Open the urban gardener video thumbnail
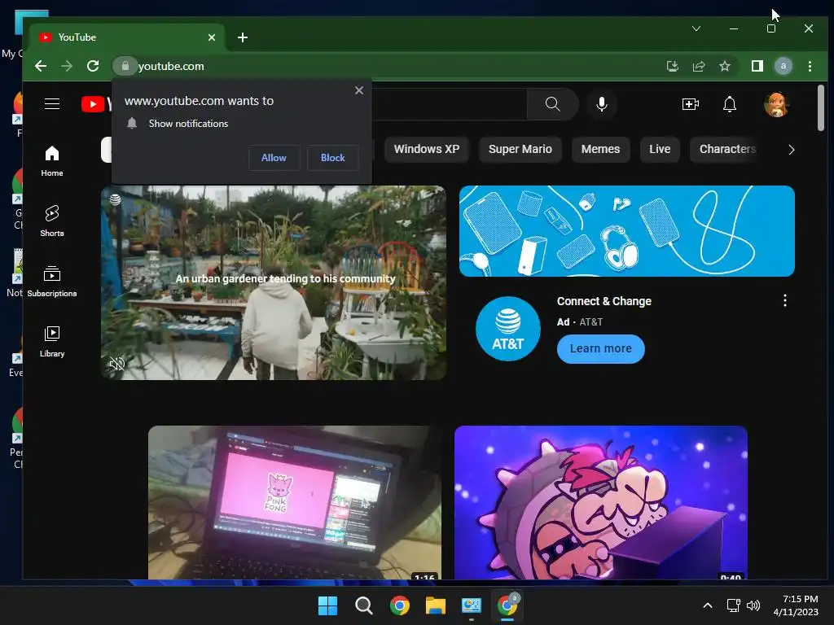 click(x=274, y=282)
